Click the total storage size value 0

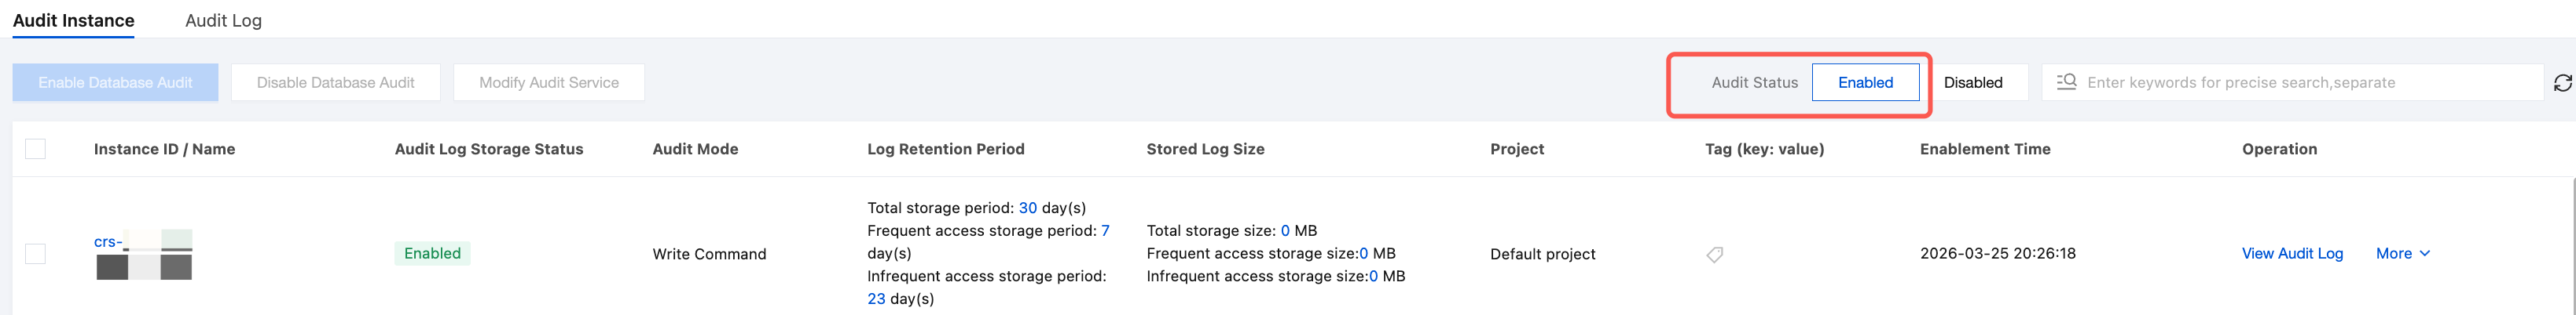(x=1285, y=231)
